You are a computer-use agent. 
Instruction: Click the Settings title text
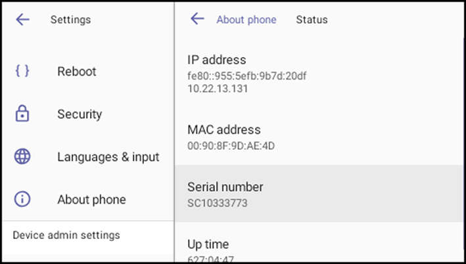pyautogui.click(x=71, y=20)
